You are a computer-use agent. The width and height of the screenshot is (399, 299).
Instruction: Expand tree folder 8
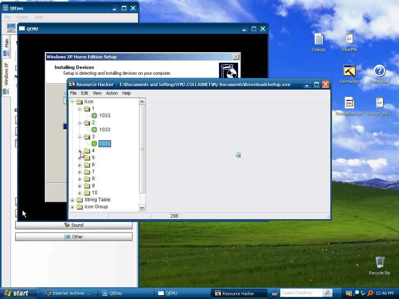click(79, 179)
